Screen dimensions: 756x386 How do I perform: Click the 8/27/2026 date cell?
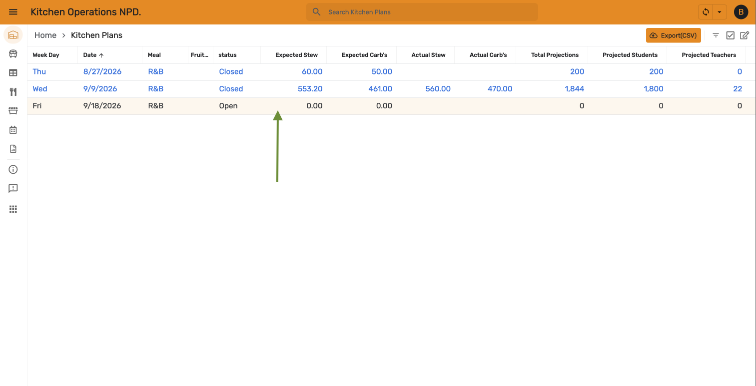[102, 72]
